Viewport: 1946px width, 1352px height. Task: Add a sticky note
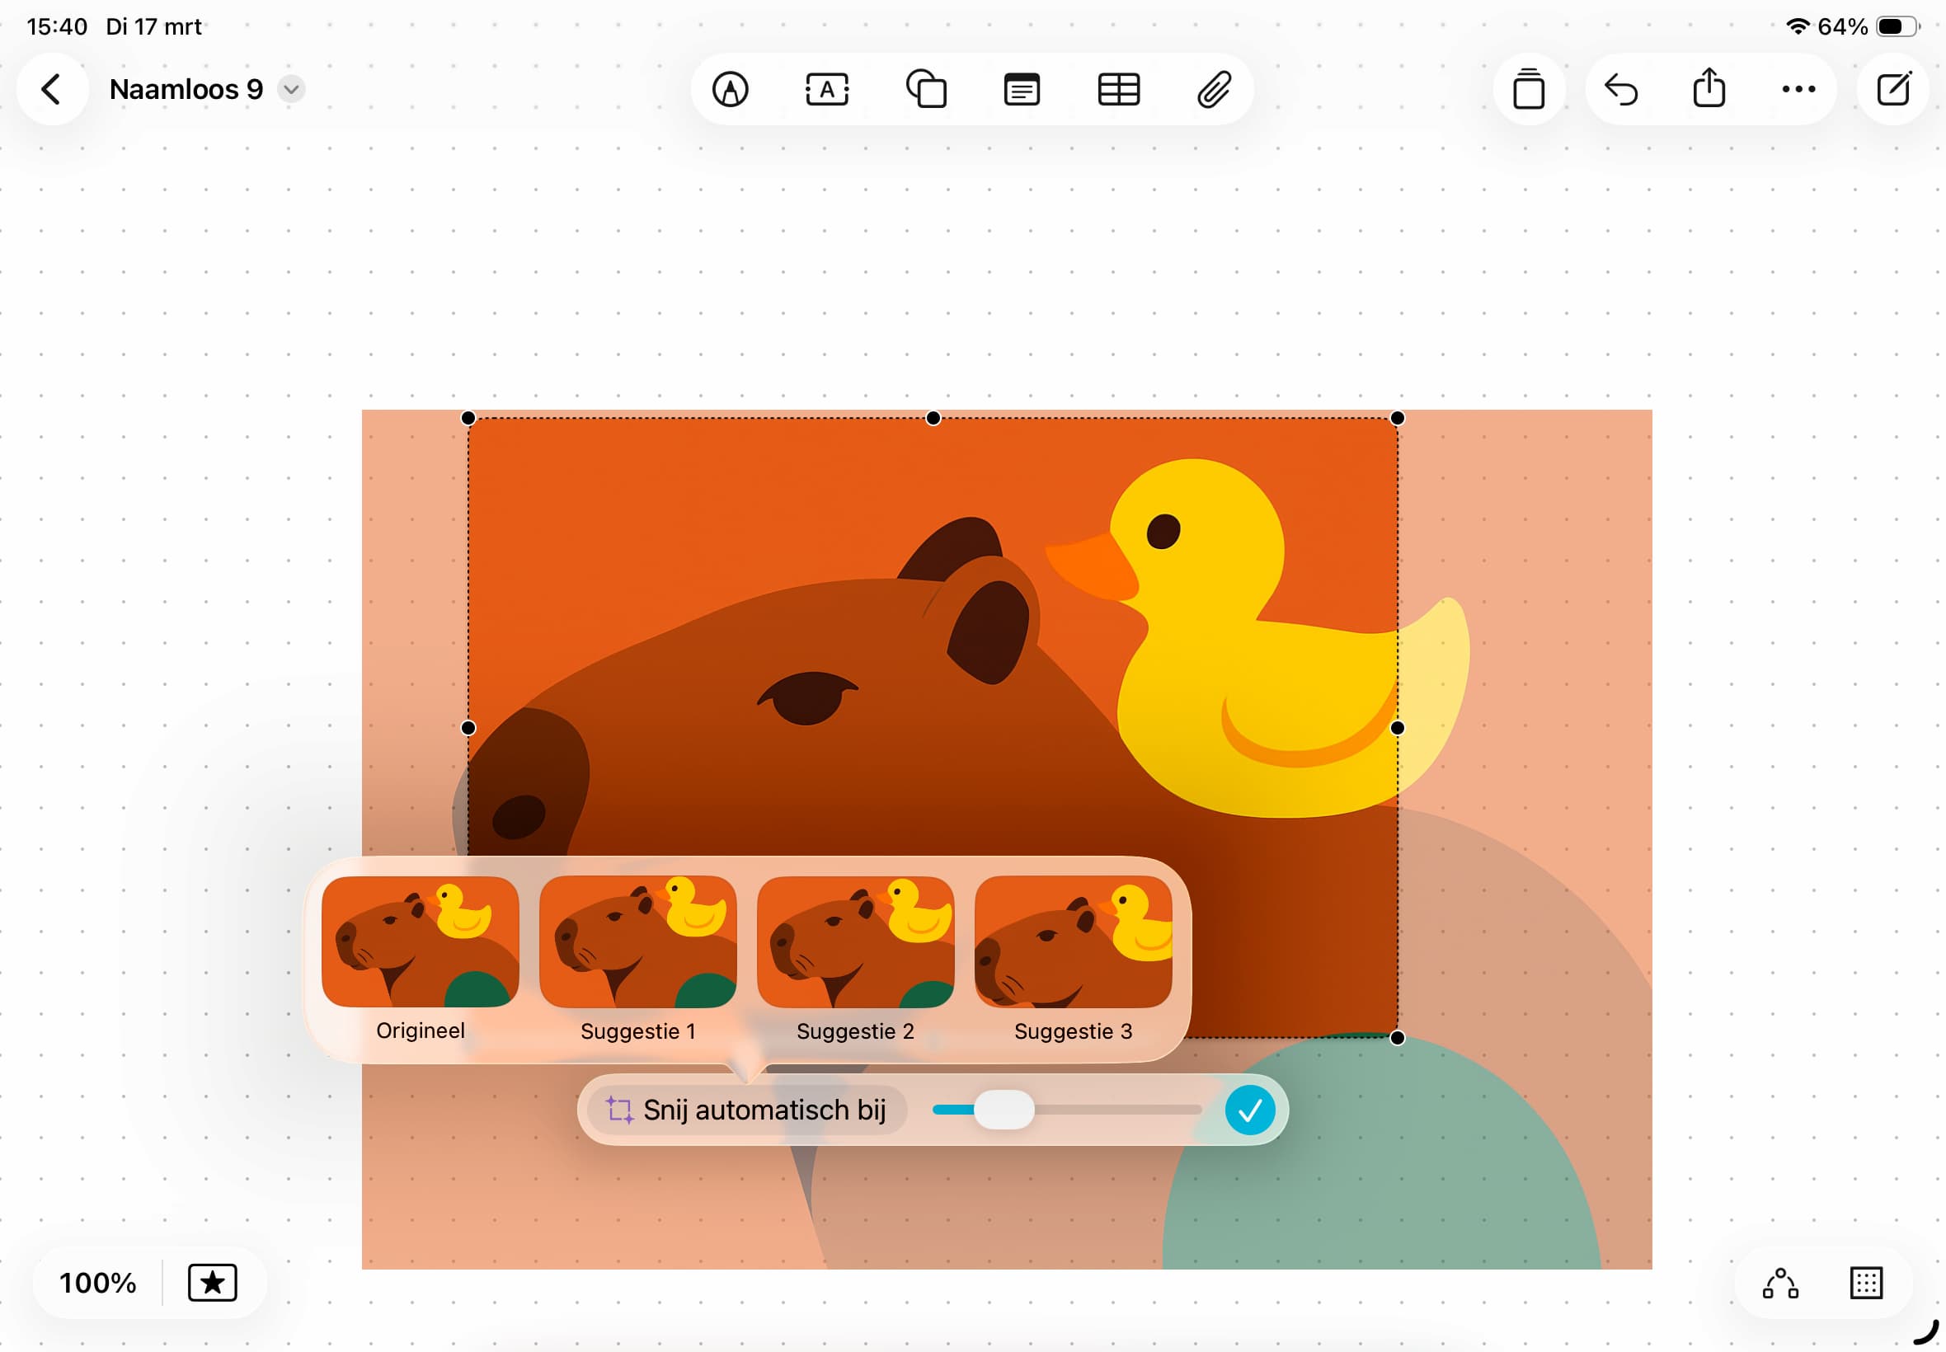[x=1022, y=89]
